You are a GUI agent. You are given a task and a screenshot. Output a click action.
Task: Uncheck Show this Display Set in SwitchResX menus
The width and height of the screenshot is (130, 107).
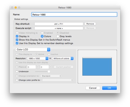pyautogui.click(x=17, y=40)
